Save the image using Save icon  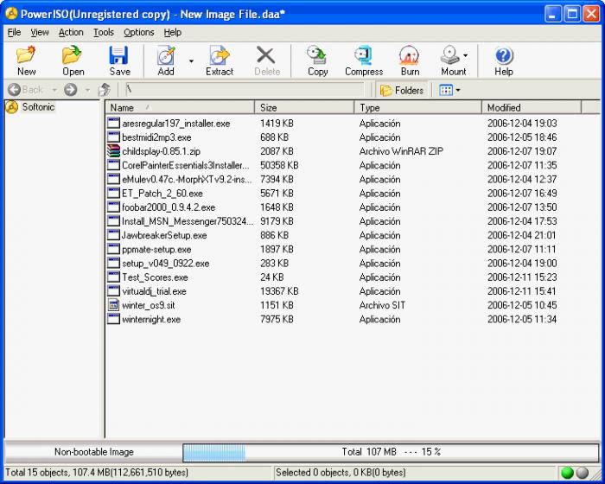tap(119, 60)
